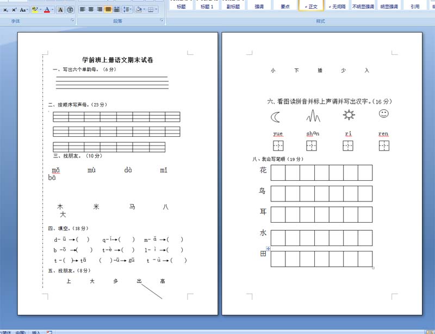Align paragraph text to the left

tap(83, 10)
